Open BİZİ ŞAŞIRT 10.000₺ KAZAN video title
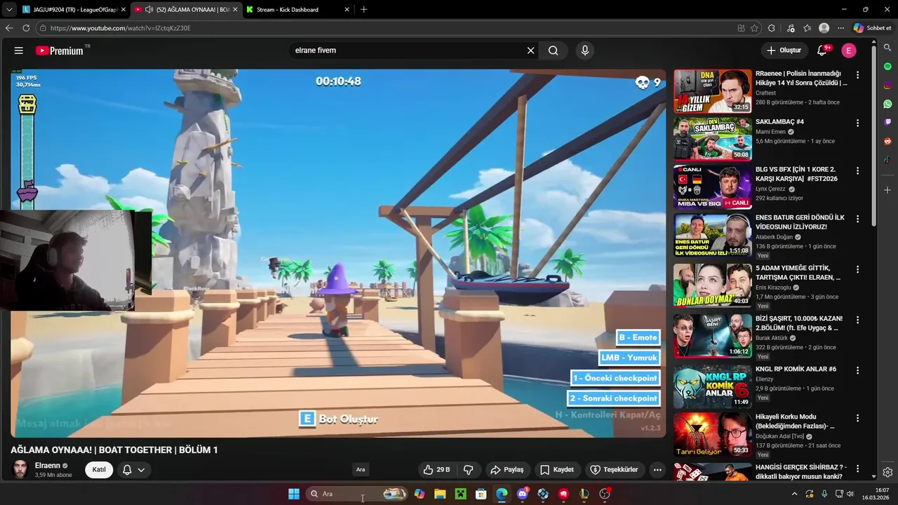Screen dimensions: 898x505 (799, 323)
